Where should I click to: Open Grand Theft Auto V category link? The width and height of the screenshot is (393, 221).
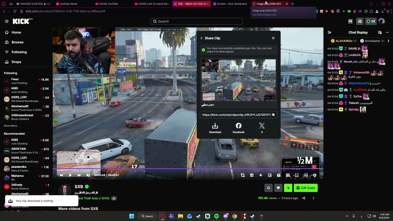[94, 198]
